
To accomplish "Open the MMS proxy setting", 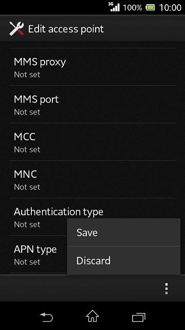I will point(92,67).
